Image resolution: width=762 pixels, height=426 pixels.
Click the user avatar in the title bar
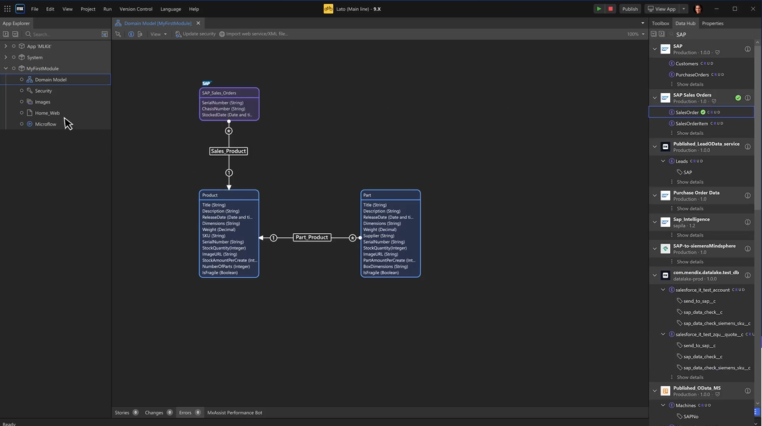(698, 8)
